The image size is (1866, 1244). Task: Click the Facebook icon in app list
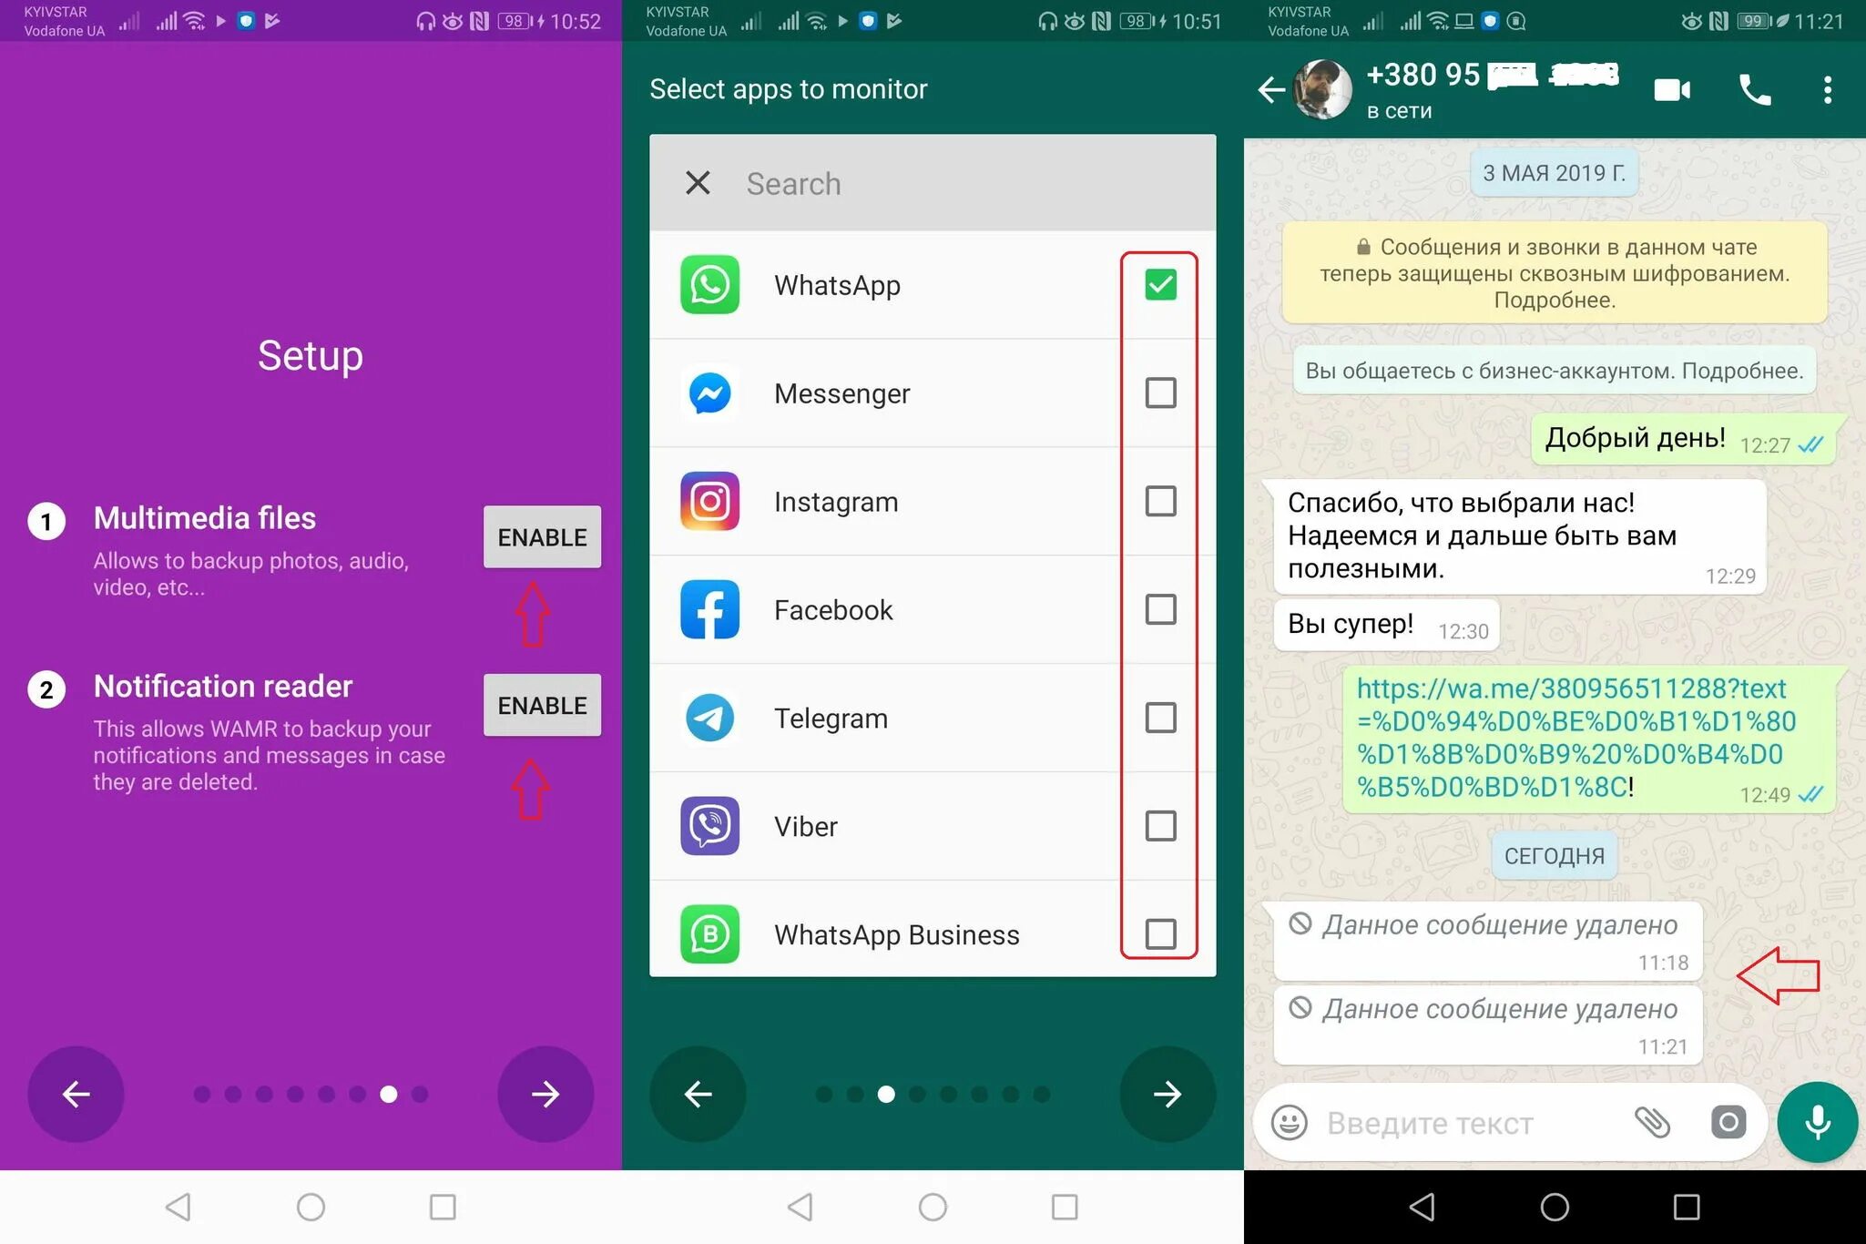click(x=709, y=609)
